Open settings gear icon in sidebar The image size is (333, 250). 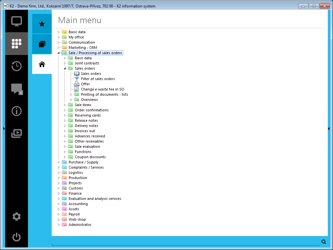click(17, 216)
